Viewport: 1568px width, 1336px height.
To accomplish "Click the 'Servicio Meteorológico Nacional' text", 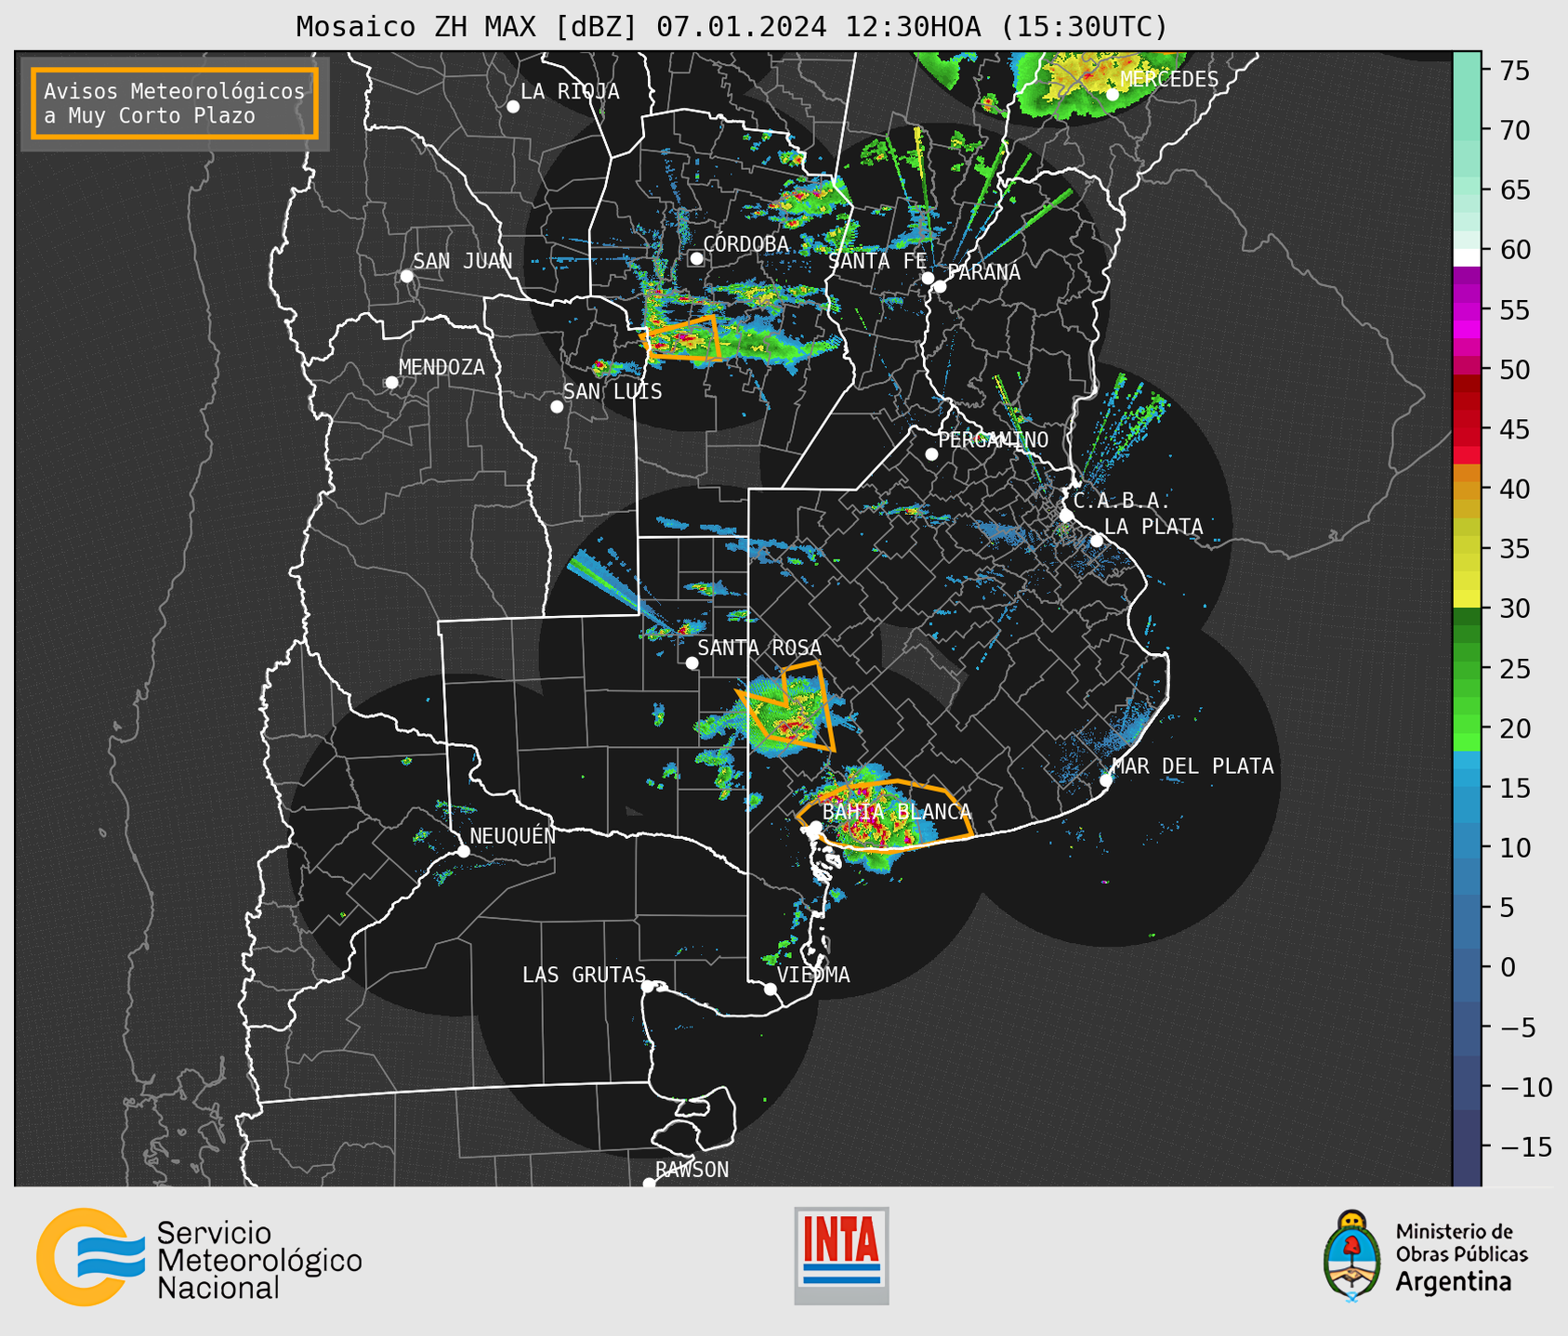I will click(259, 1261).
